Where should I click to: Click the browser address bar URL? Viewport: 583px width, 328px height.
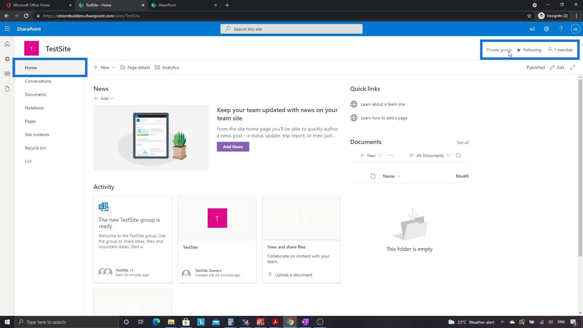pyautogui.click(x=92, y=16)
